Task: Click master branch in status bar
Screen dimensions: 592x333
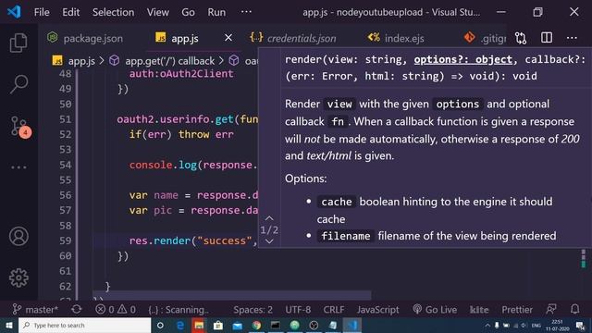Action: 35,310
